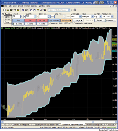This screenshot has width=118, height=131.
Task: Click the chart horizontal scrollbar thumb
Action: click(x=93, y=122)
